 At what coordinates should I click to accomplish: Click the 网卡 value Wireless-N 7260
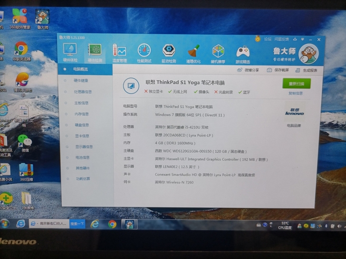(x=174, y=182)
